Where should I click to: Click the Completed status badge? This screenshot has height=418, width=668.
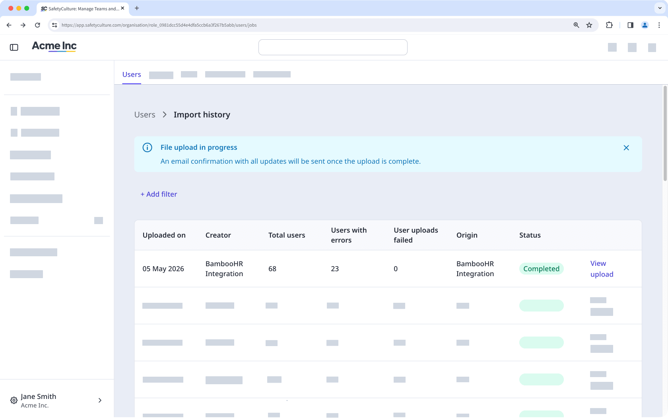[x=541, y=269]
